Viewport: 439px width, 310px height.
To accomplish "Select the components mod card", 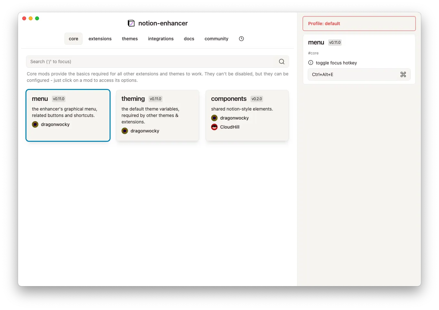I will pyautogui.click(x=247, y=115).
